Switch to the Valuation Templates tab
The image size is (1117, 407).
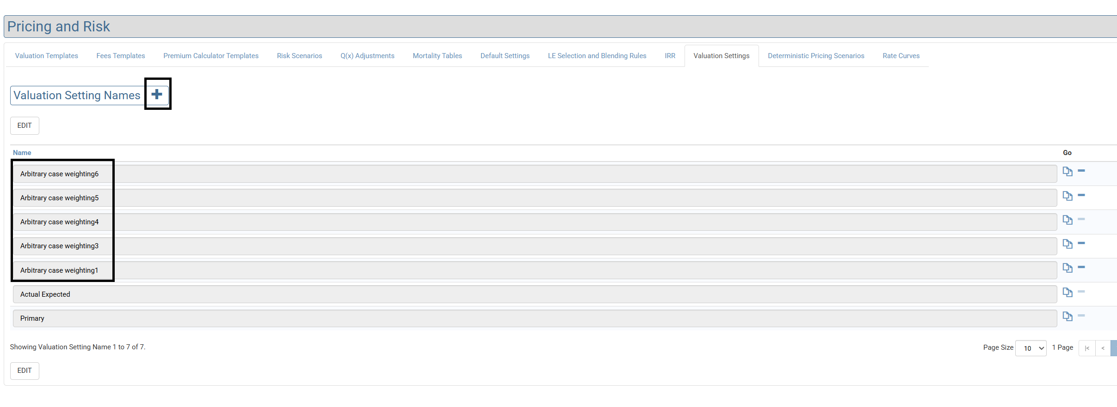click(46, 56)
